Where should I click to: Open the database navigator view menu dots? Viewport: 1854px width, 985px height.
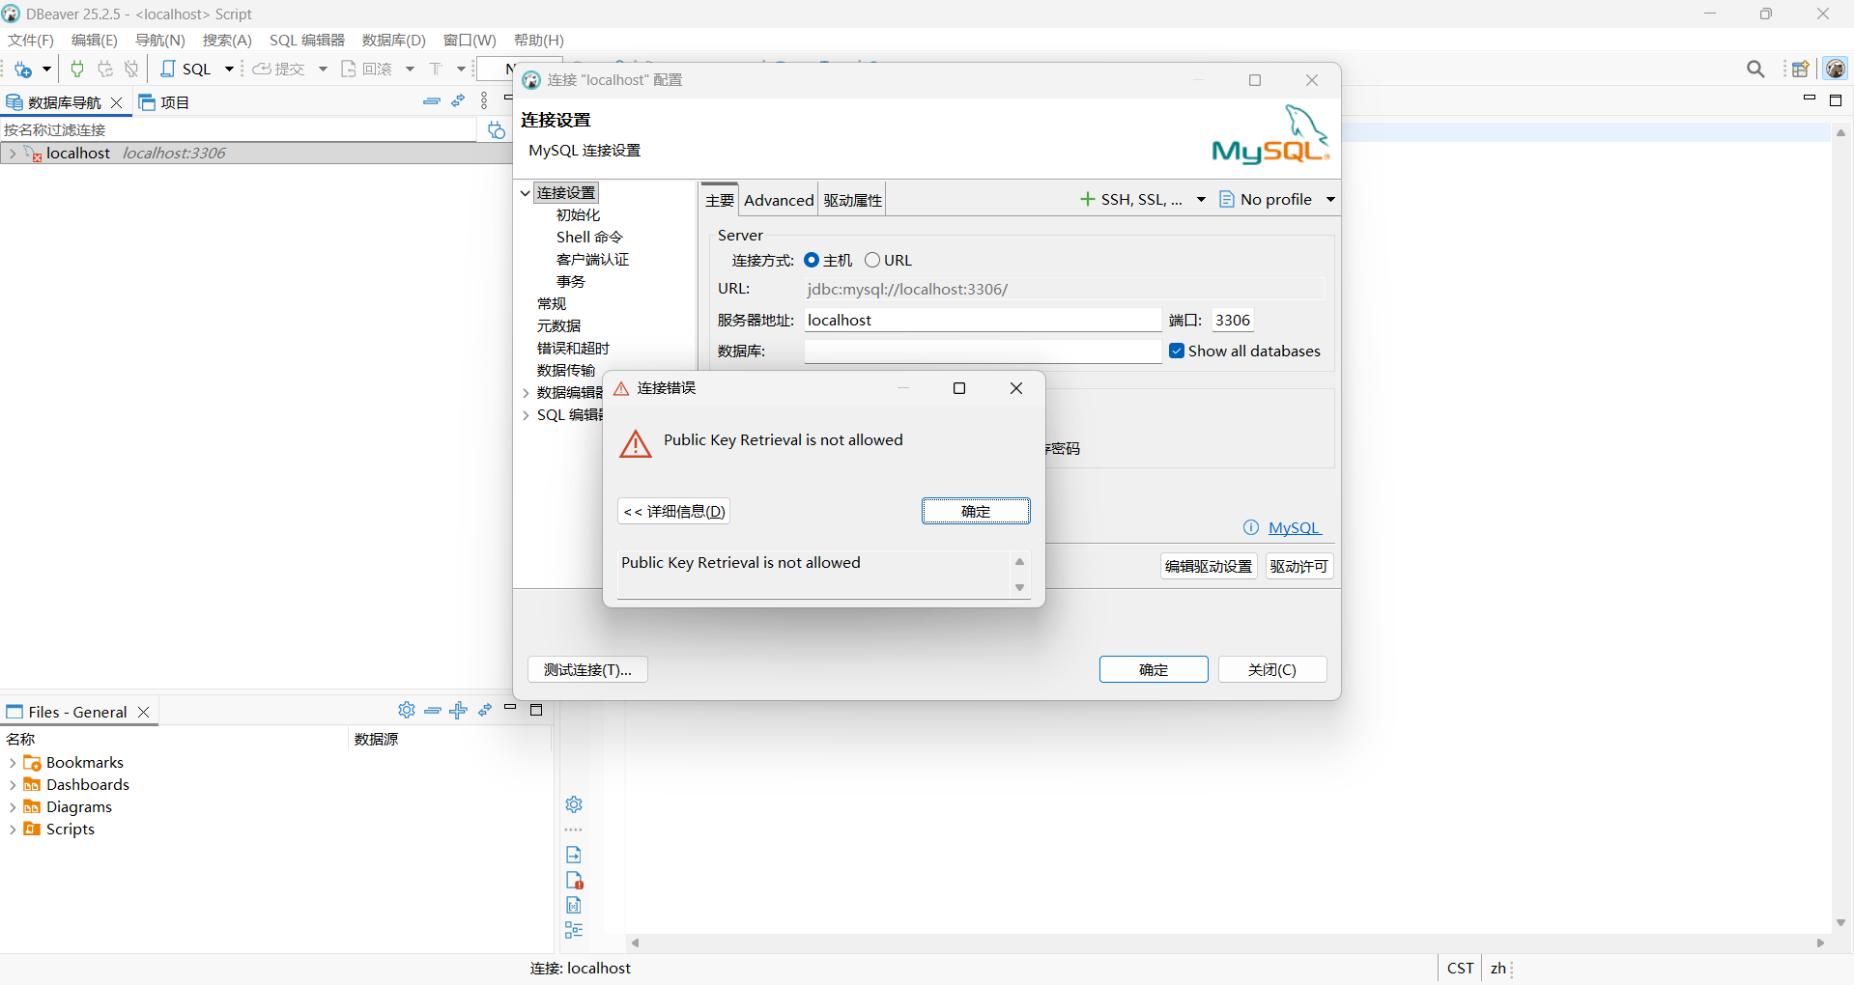[x=484, y=101]
